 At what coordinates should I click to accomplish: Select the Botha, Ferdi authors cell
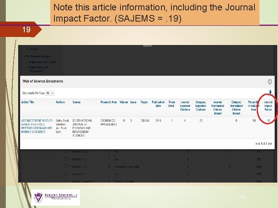[x=63, y=126]
